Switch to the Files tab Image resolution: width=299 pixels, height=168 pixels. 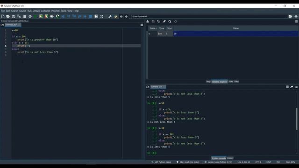pyautogui.click(x=236, y=82)
